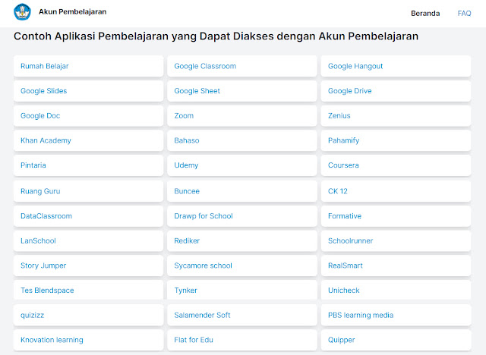Select the Bahaso card

pyautogui.click(x=242, y=140)
